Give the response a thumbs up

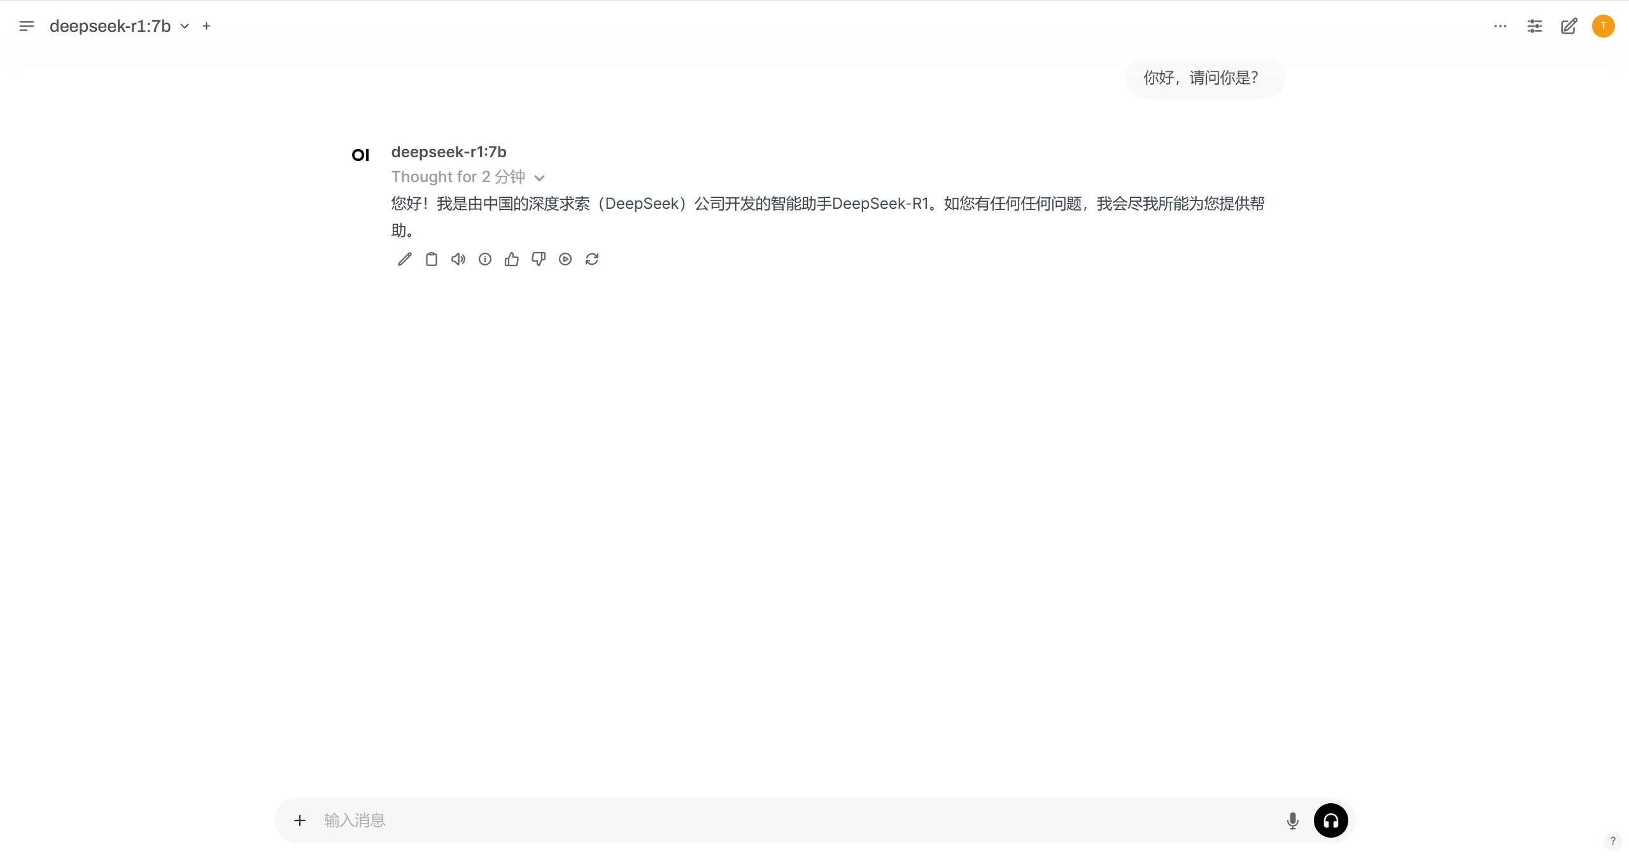pyautogui.click(x=511, y=259)
